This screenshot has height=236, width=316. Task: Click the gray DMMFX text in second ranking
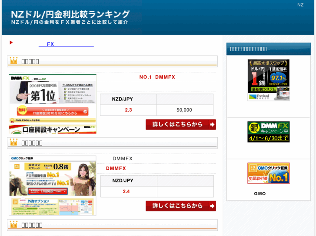(123, 158)
